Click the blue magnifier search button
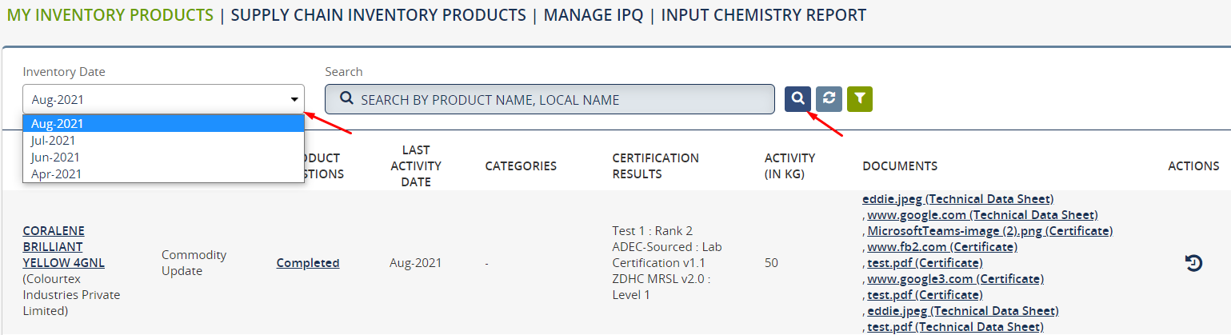 point(797,98)
